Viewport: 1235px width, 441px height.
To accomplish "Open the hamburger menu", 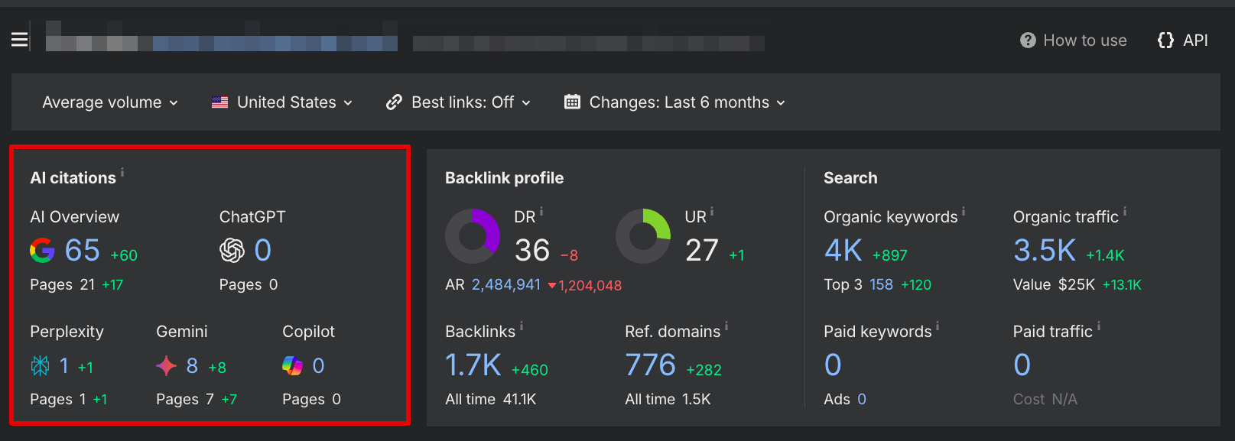I will click(x=20, y=40).
